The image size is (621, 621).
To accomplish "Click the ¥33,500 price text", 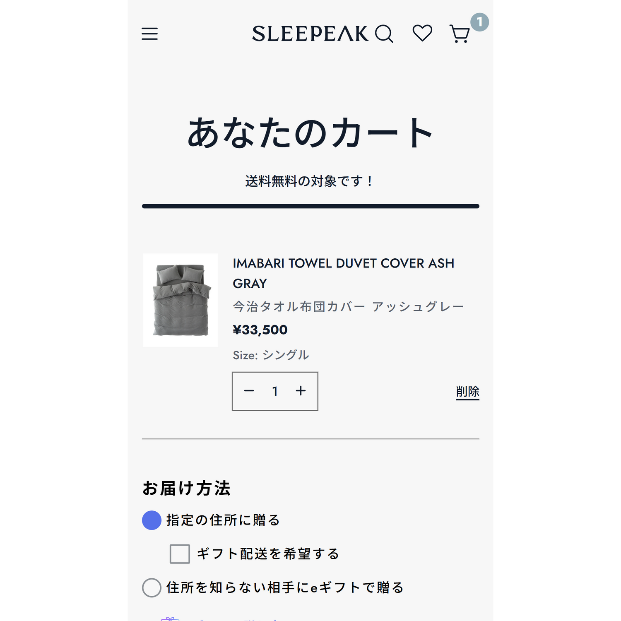I will click(260, 330).
